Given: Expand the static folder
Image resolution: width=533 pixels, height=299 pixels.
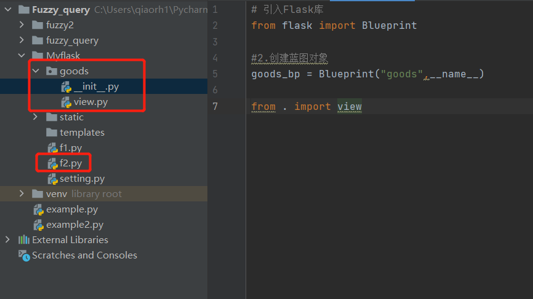Looking at the screenshot, I should click(x=36, y=117).
